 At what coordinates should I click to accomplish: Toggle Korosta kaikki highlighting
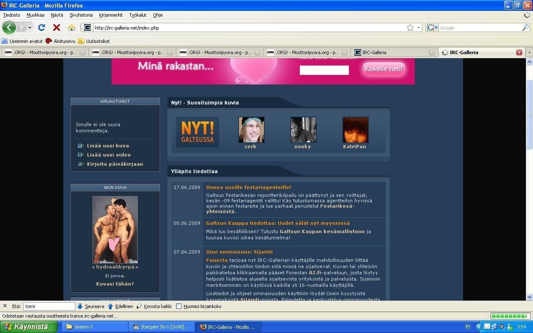click(x=139, y=306)
